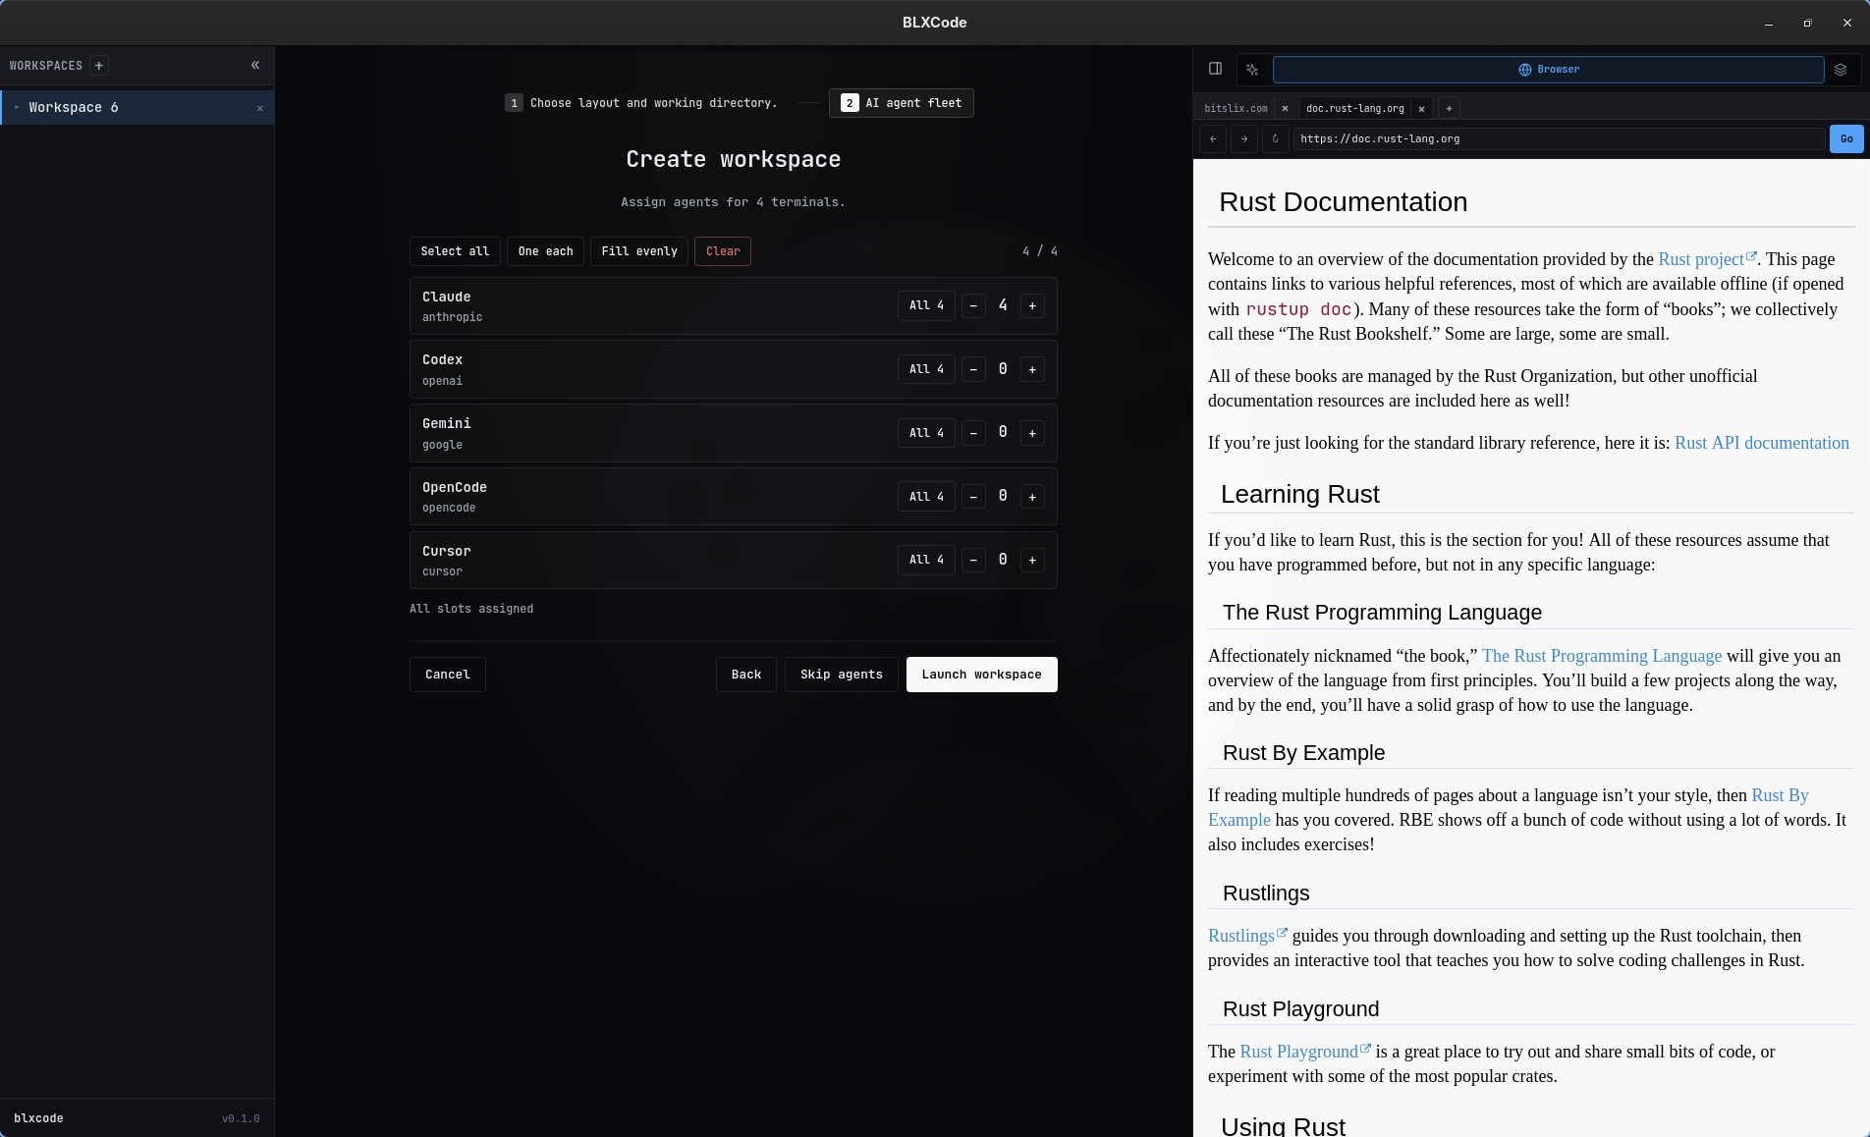Image resolution: width=1870 pixels, height=1137 pixels.
Task: Click One each button
Action: coord(545,251)
